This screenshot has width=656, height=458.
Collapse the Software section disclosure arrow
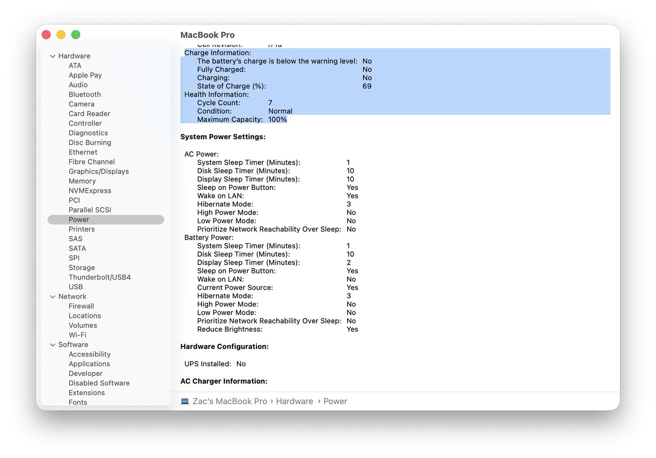[x=53, y=345]
